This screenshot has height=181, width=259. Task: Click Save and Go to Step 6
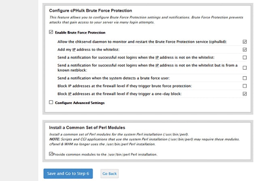click(x=68, y=173)
